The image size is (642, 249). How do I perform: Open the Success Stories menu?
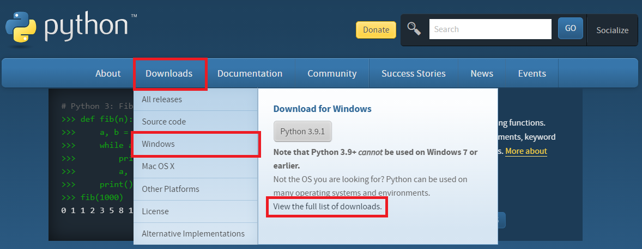414,73
